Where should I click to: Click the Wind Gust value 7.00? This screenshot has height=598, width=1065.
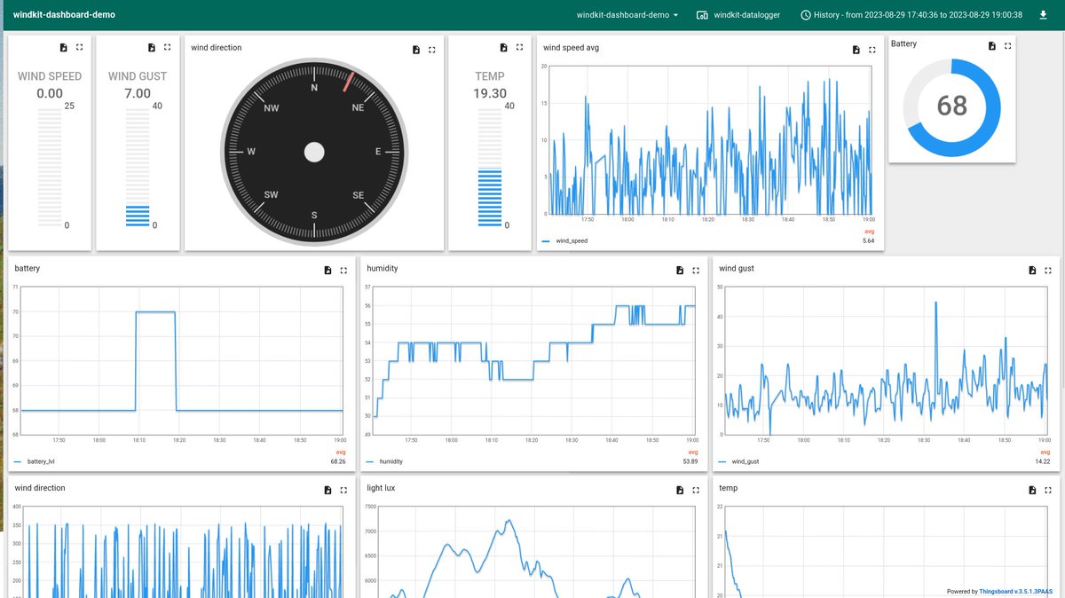coord(138,93)
